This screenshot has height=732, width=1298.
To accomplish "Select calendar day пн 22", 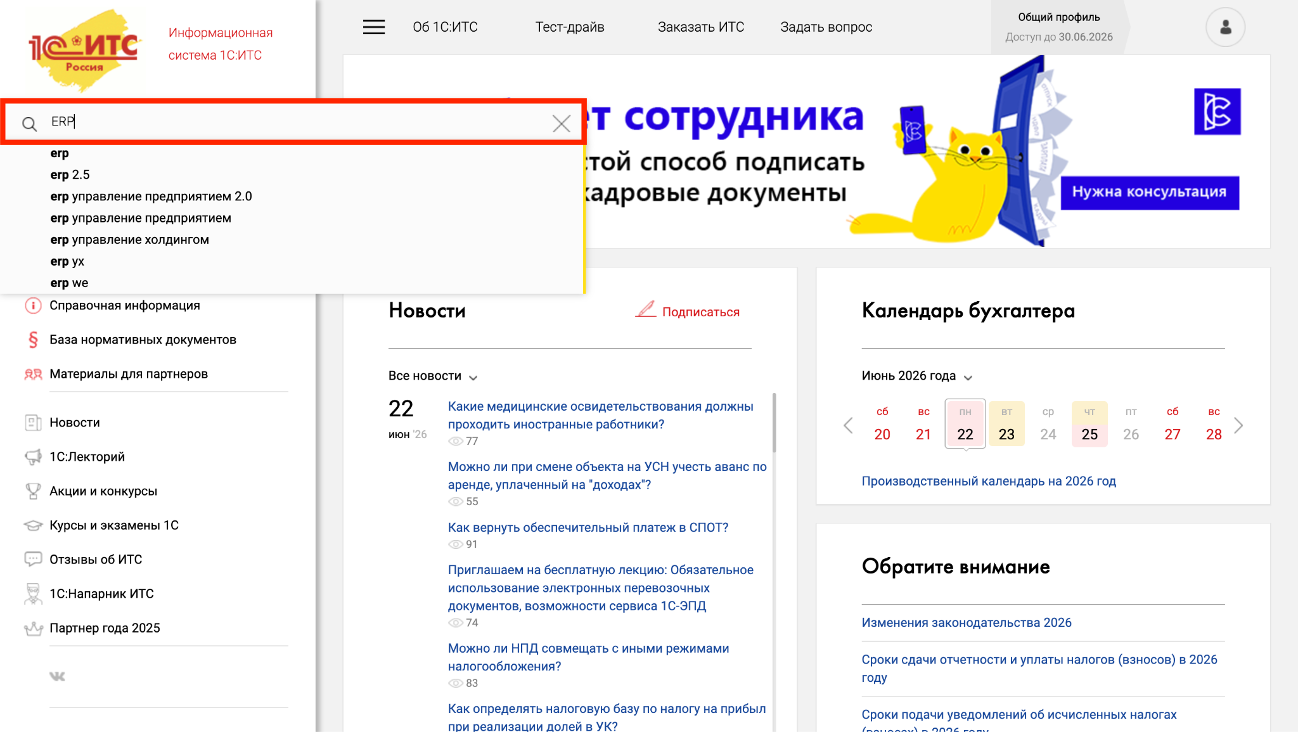I will [965, 423].
